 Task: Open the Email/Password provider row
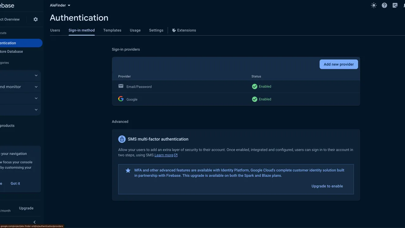(236, 86)
